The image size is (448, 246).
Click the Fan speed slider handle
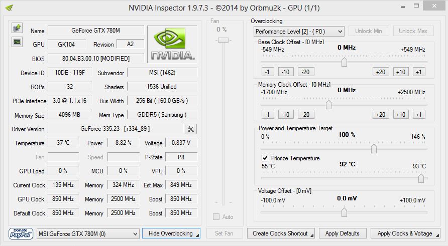[223, 40]
